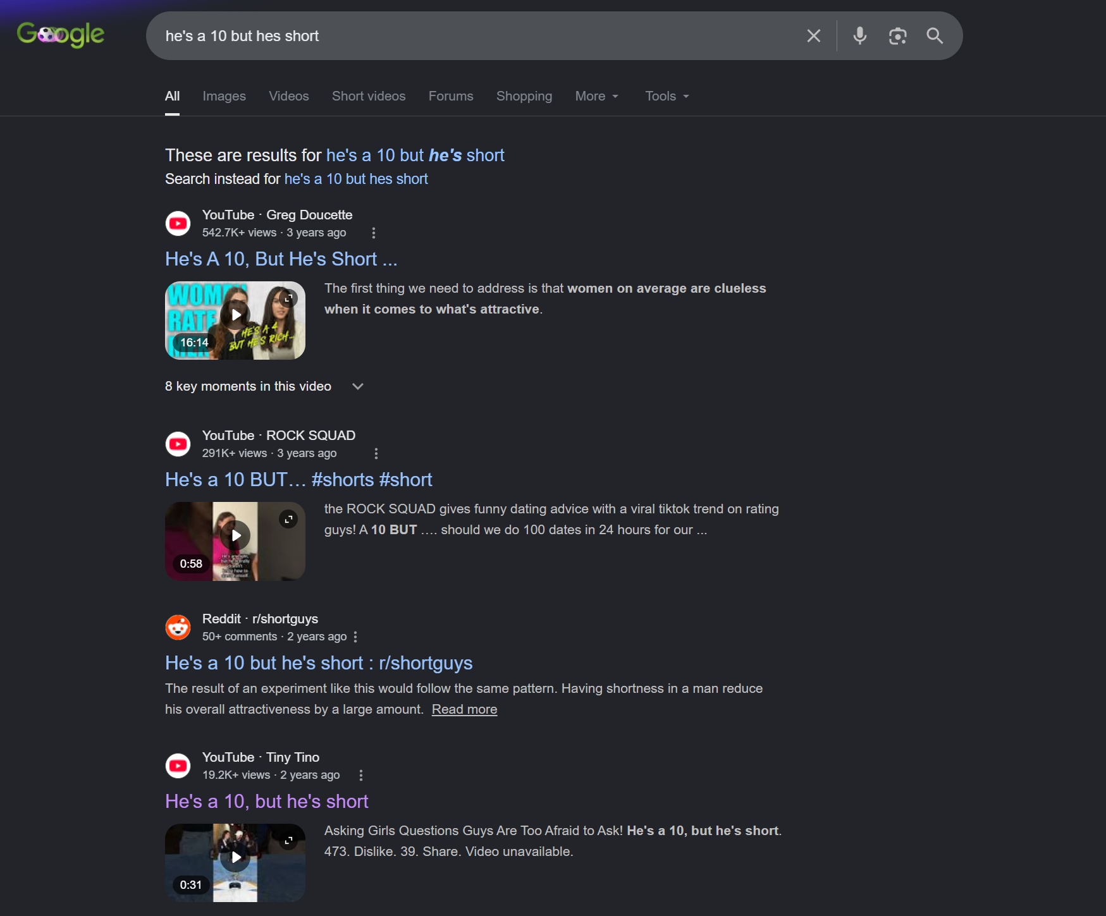Open search by image camera icon

click(x=897, y=36)
